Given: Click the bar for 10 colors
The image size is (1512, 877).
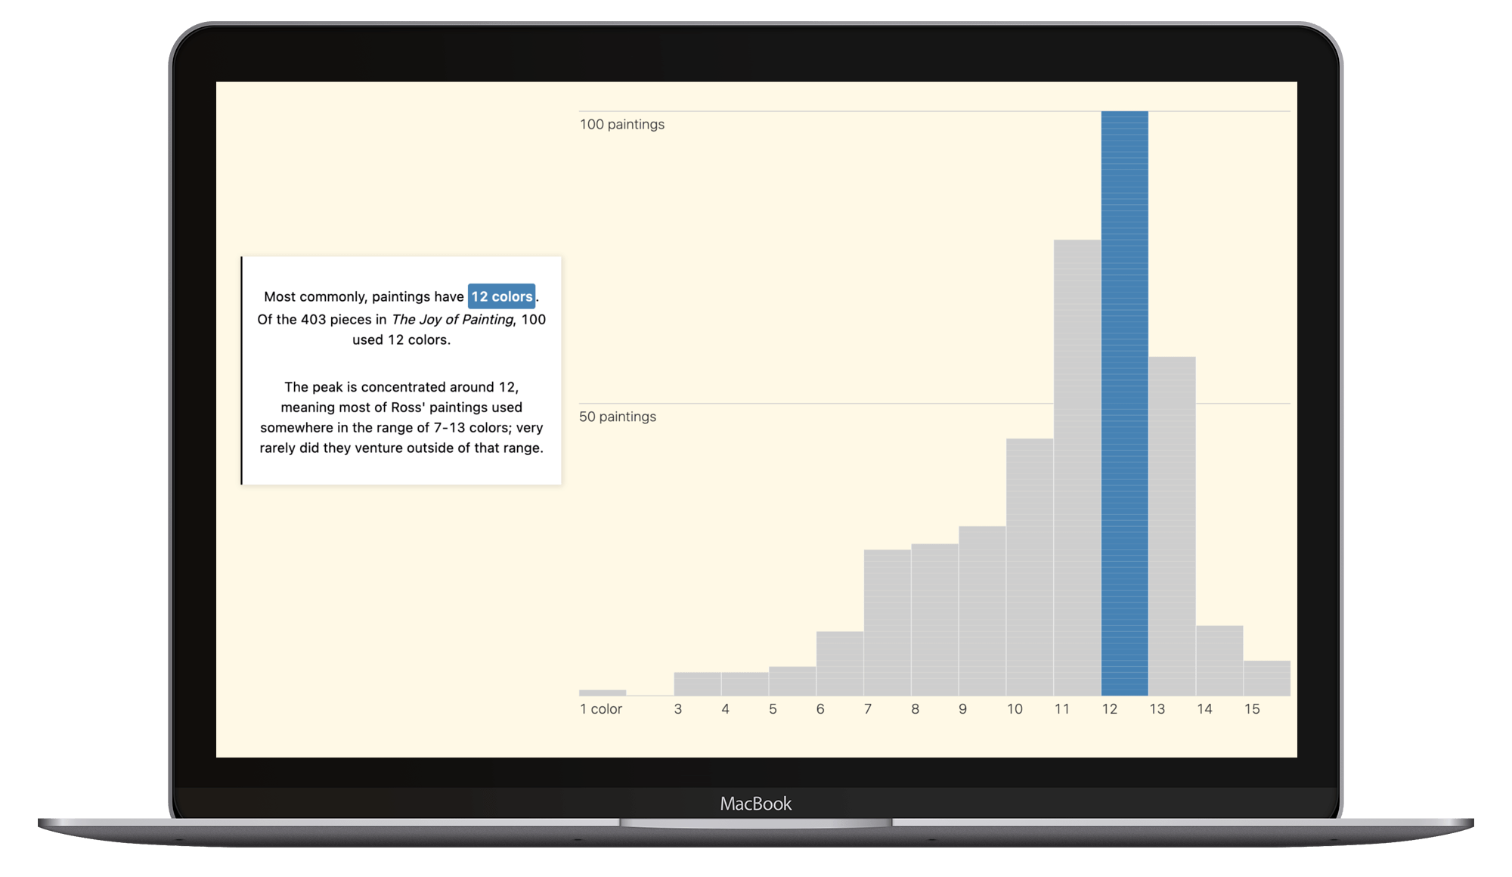Looking at the screenshot, I should click(1030, 567).
